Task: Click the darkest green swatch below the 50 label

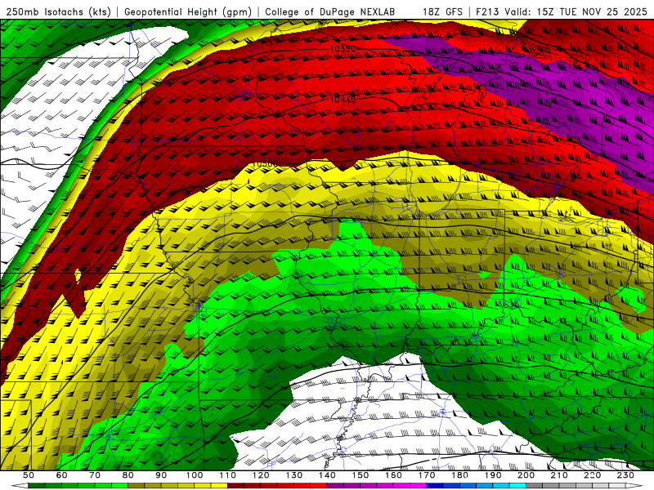Action: point(36,486)
